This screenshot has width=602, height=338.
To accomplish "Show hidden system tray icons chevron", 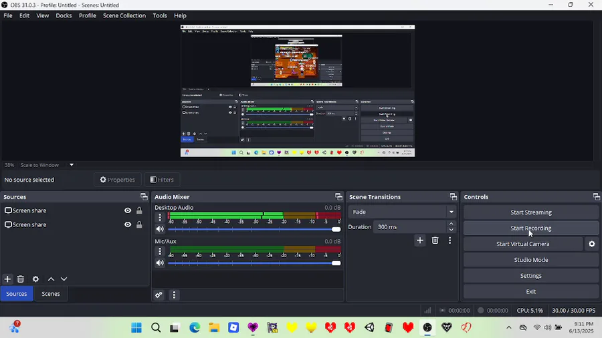I will pos(509,328).
